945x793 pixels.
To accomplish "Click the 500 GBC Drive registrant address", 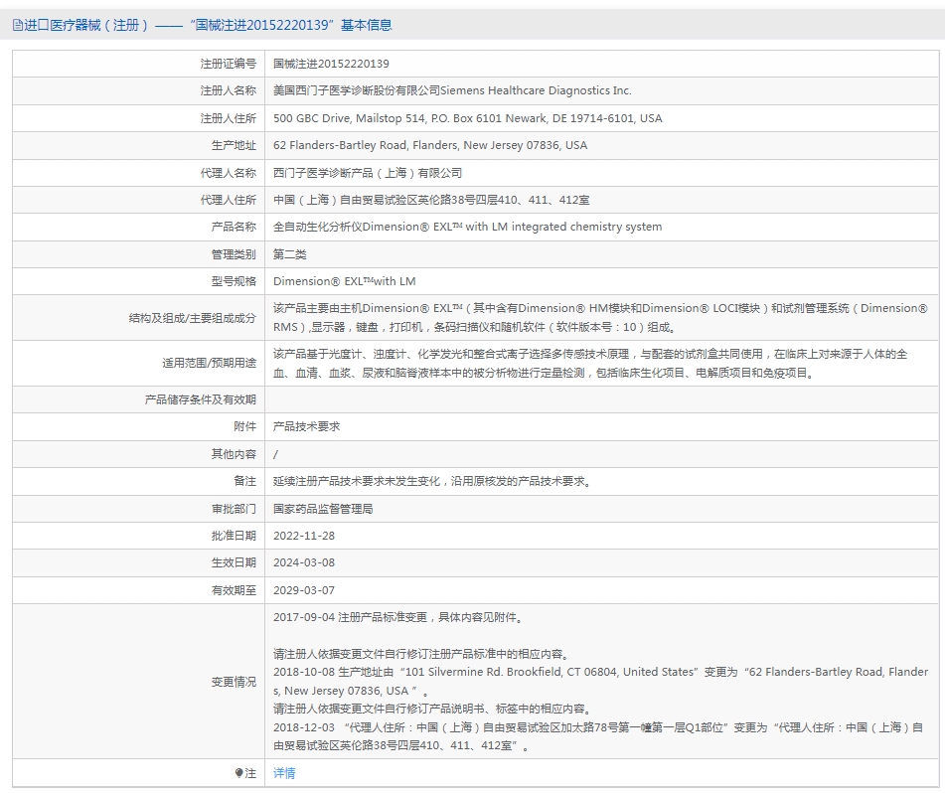I will click(468, 118).
